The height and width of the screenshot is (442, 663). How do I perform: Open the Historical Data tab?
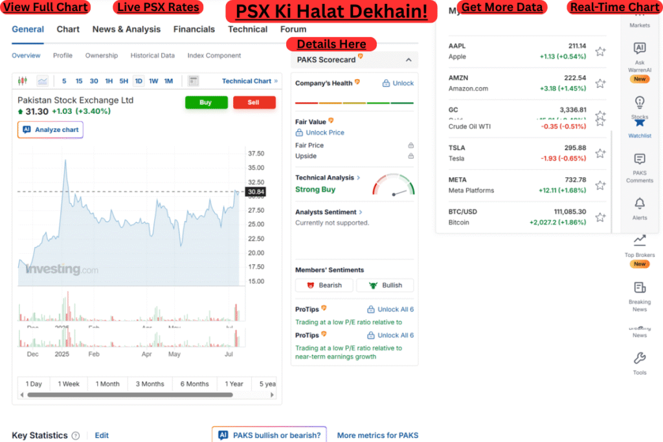point(153,56)
